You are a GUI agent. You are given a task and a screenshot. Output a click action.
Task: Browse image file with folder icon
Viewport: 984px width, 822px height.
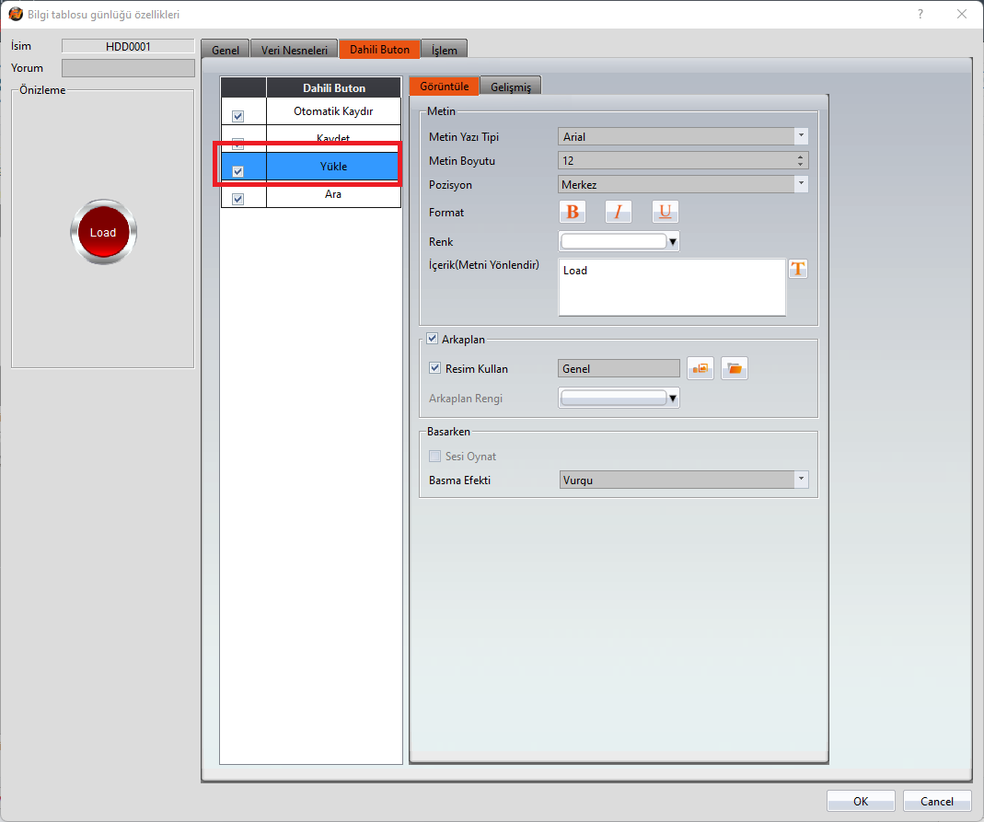pos(734,368)
